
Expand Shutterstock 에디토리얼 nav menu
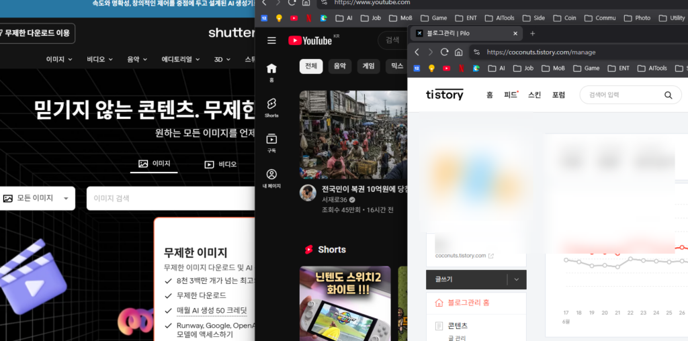(181, 59)
